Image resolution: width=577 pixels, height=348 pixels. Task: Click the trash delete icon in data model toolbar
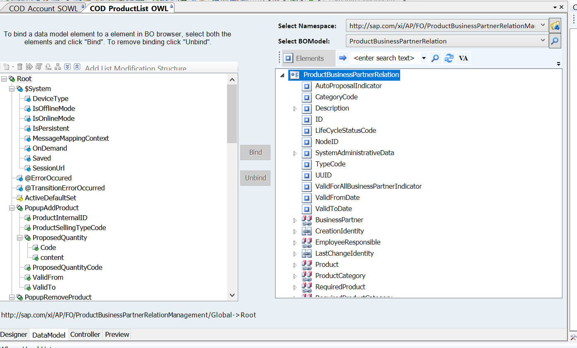pos(19,67)
